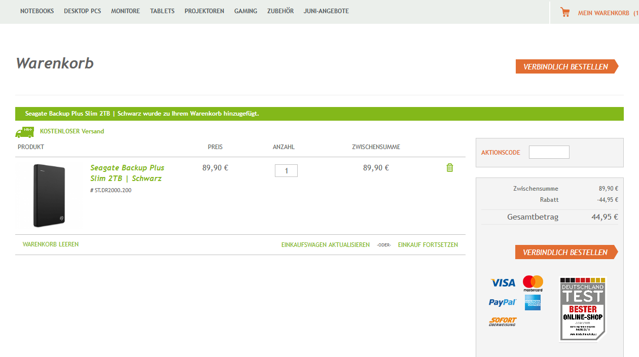Screen dimensions: 639x357
Task: Click the Sofort Überweisung logo
Action: click(x=502, y=322)
